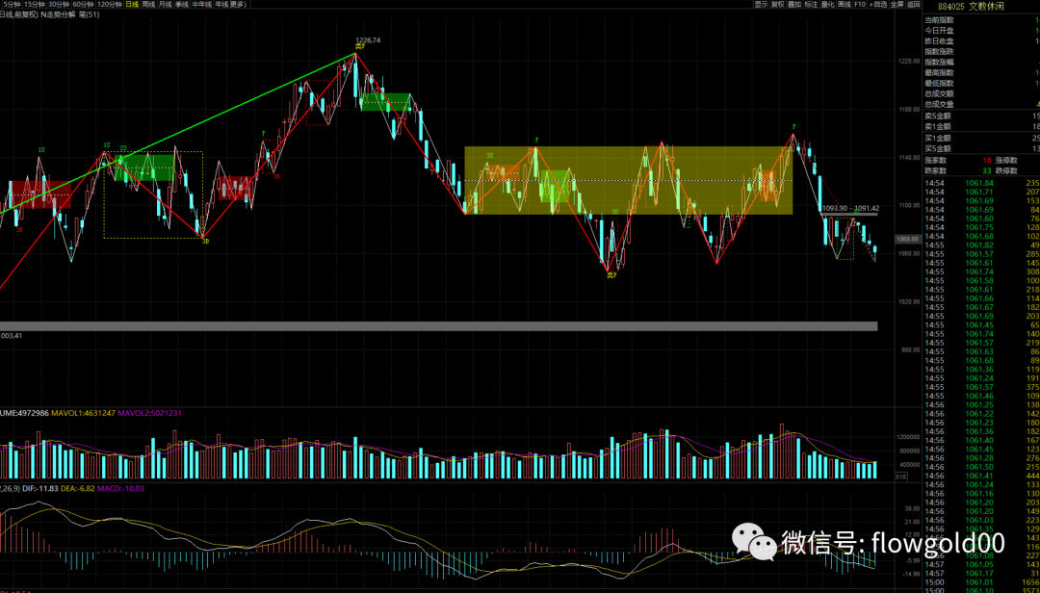Viewport: 1040px width, 593px height.
Task: Click the 标注 annotation button
Action: pyautogui.click(x=811, y=4)
